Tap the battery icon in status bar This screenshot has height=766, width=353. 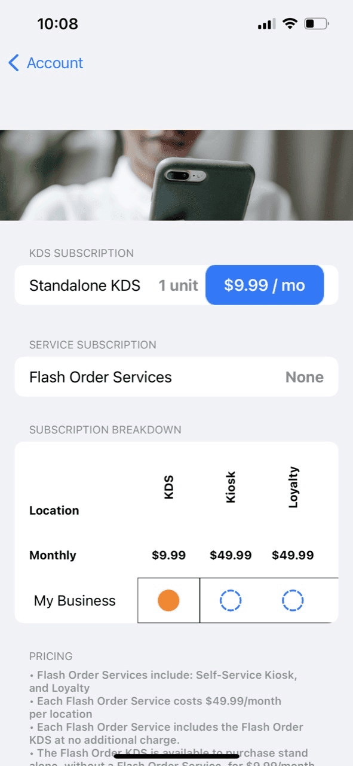(x=316, y=24)
